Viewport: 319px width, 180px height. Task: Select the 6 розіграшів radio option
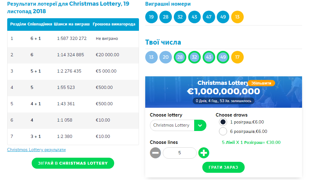(223, 131)
